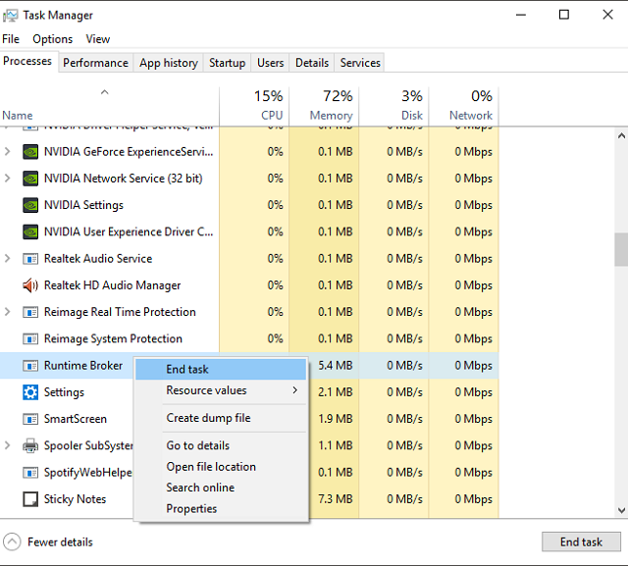Click the scrollbar up arrow
This screenshot has width=628, height=566.
pos(621,136)
